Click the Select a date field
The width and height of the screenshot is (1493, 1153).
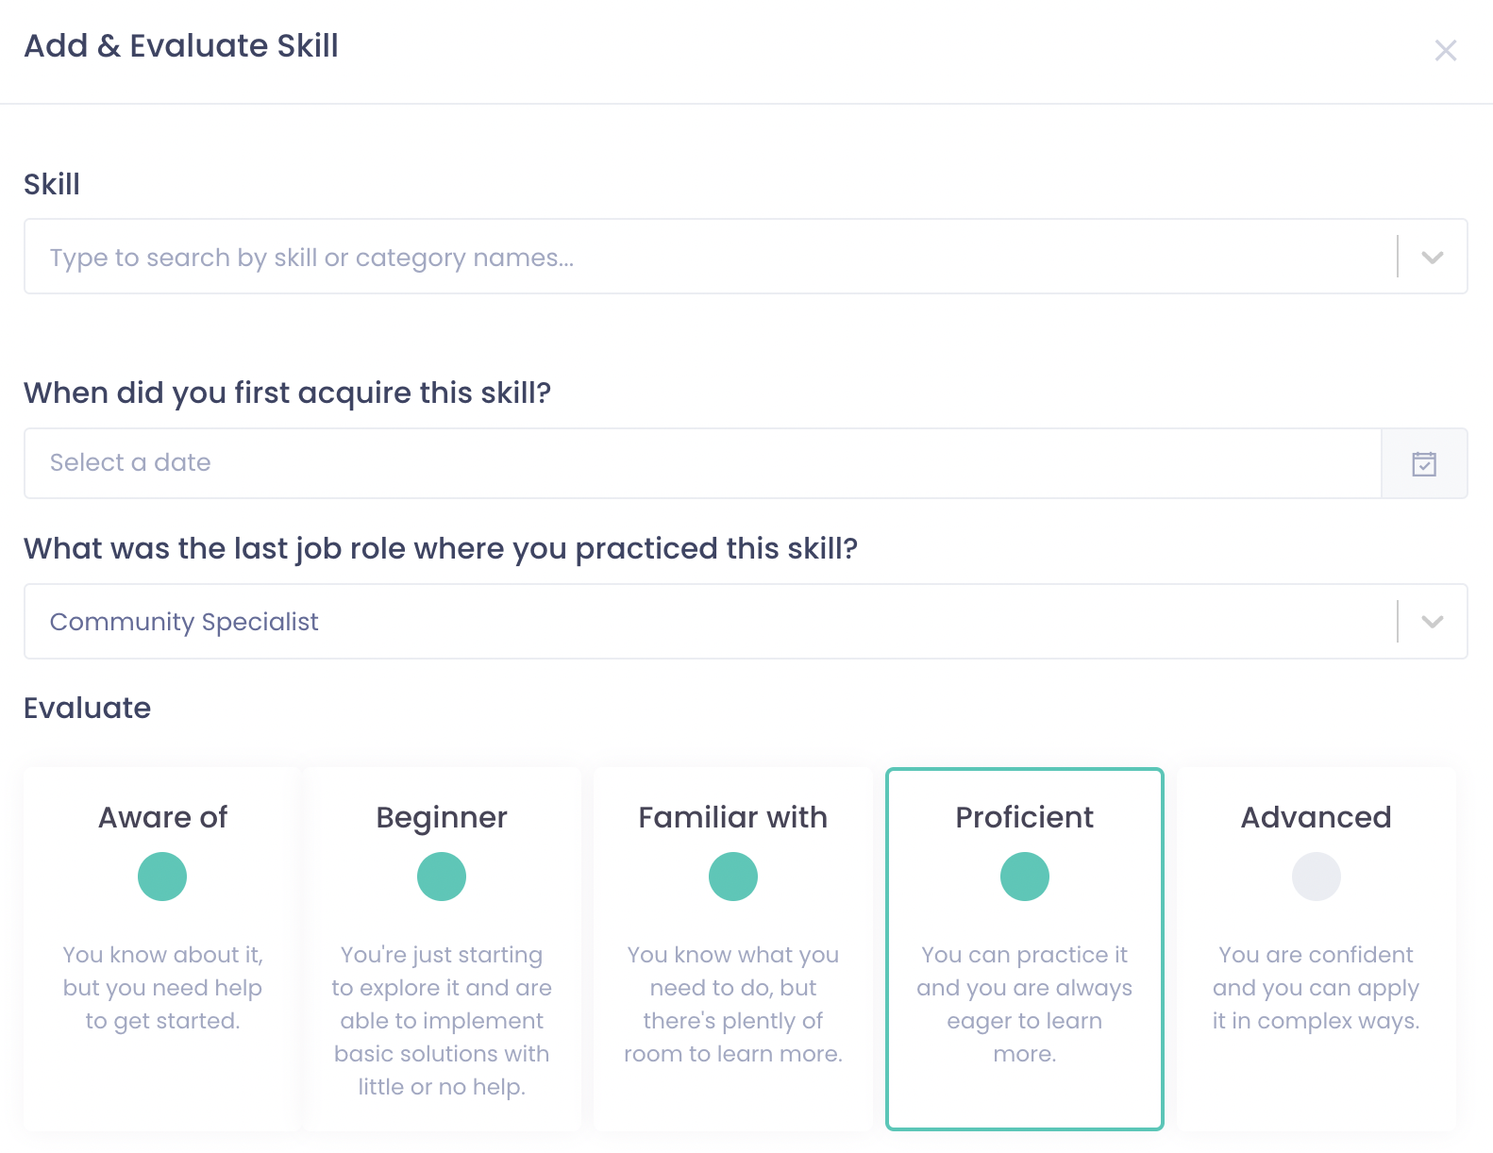coord(661,463)
